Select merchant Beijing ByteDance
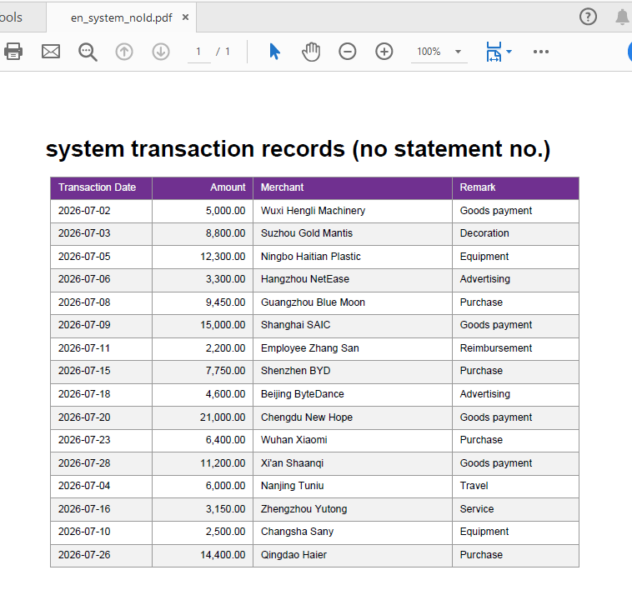 click(x=303, y=394)
